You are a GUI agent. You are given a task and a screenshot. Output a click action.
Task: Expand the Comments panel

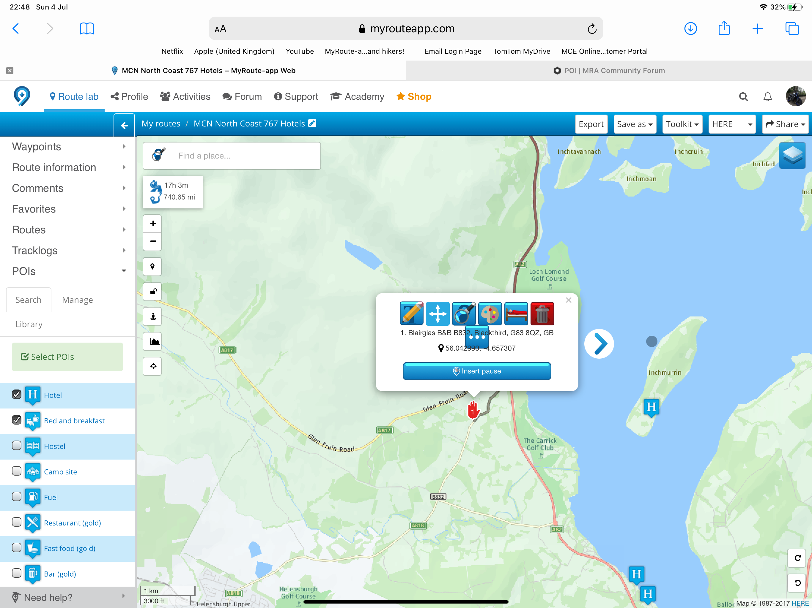(68, 188)
